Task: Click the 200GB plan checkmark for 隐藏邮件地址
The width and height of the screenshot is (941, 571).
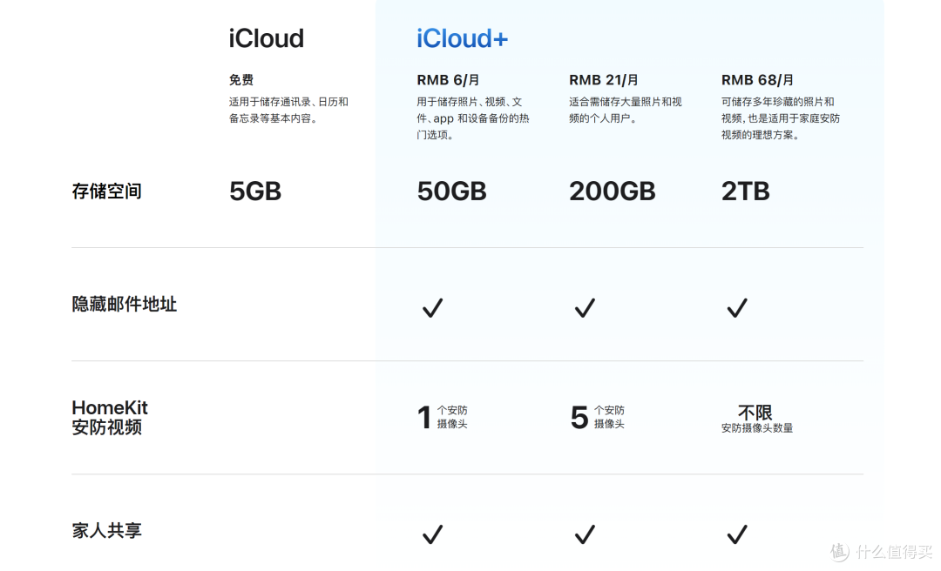Action: click(x=584, y=307)
